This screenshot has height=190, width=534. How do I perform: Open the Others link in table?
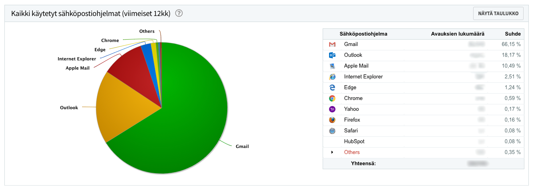(x=352, y=152)
